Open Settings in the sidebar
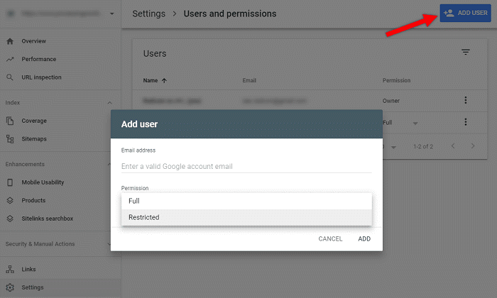 tap(33, 287)
